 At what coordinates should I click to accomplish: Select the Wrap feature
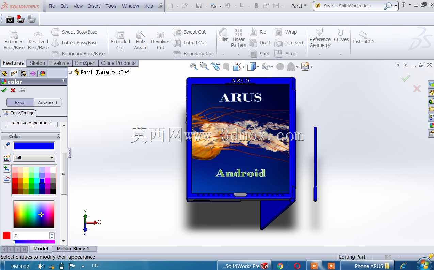[286, 32]
